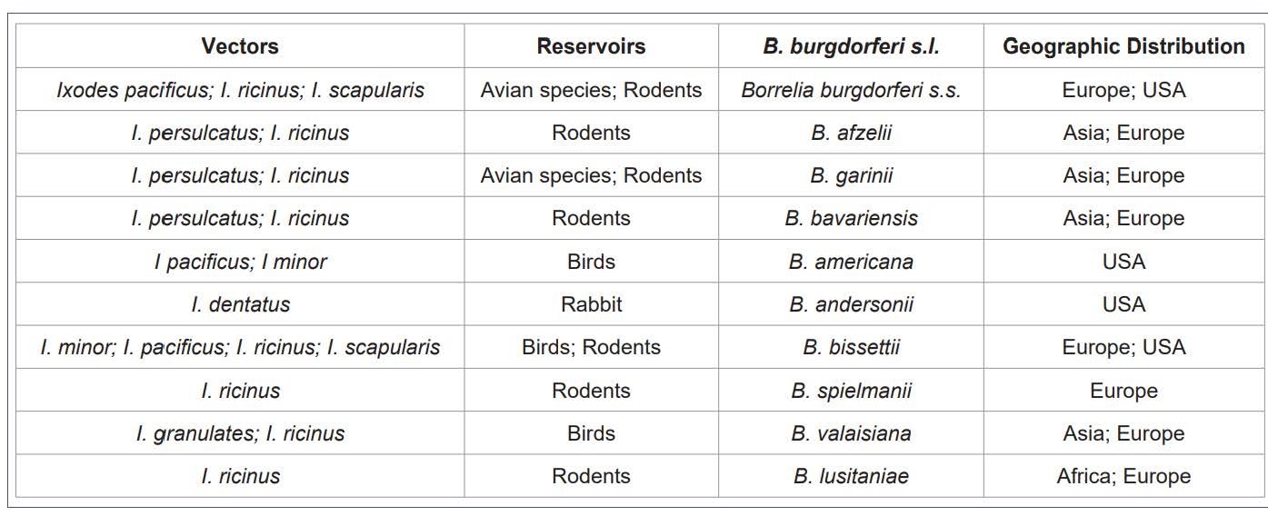
Task: Select the B. garinii species cell
Action: (851, 175)
